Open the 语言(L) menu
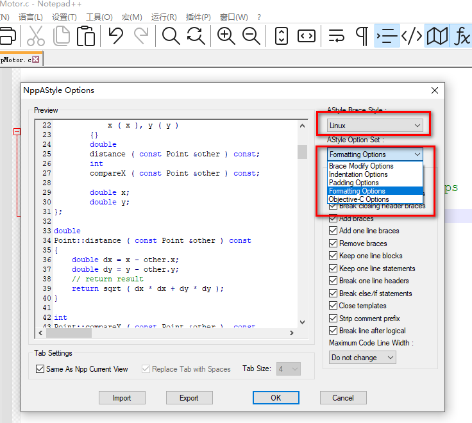Image resolution: width=472 pixels, height=423 pixels. point(30,17)
